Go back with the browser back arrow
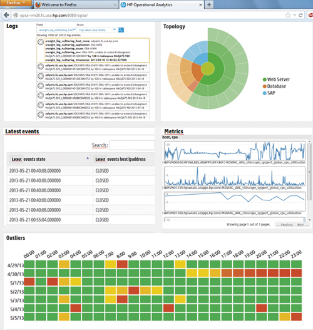 click(6, 15)
